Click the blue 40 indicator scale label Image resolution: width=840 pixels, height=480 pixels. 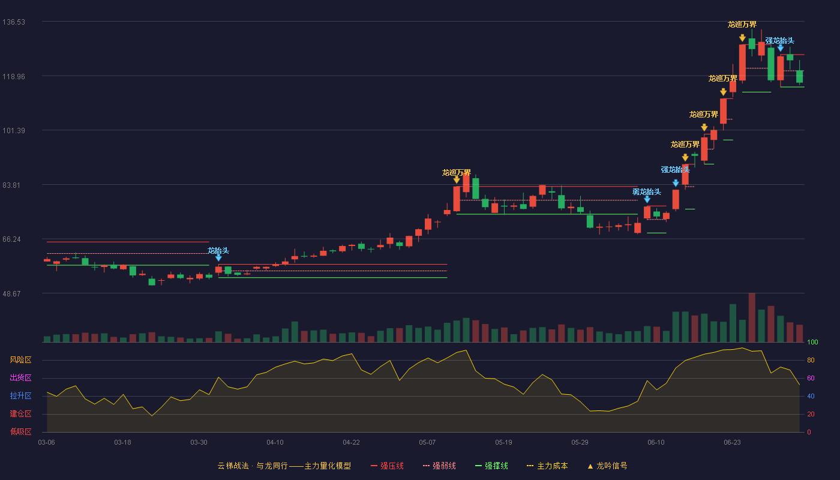(x=811, y=397)
